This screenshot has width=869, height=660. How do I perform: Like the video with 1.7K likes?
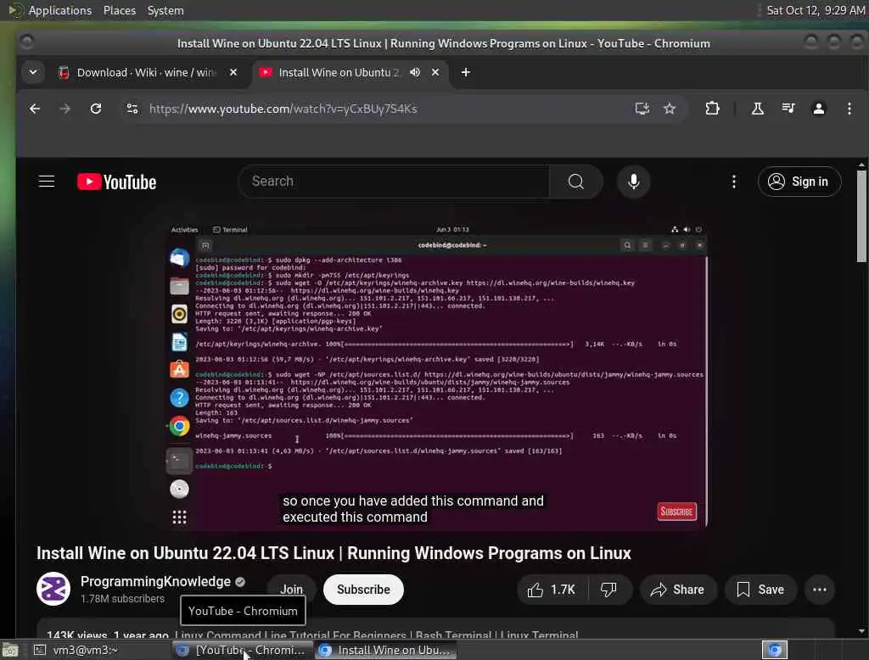[552, 590]
